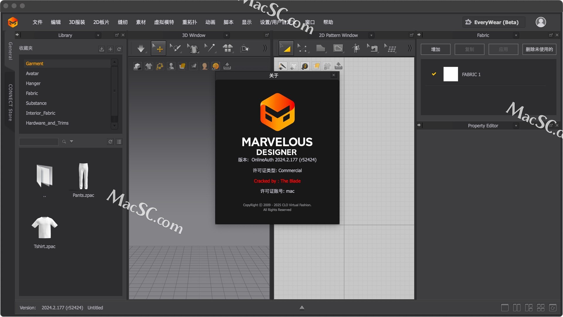Click the library search input field
This screenshot has width=563, height=317.
click(x=39, y=142)
